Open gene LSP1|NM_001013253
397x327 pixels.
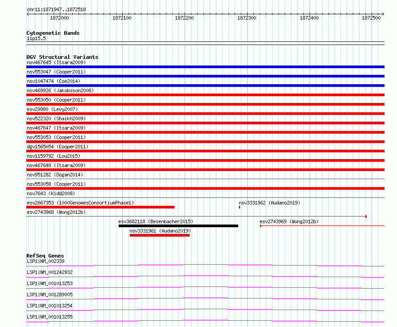50,283
